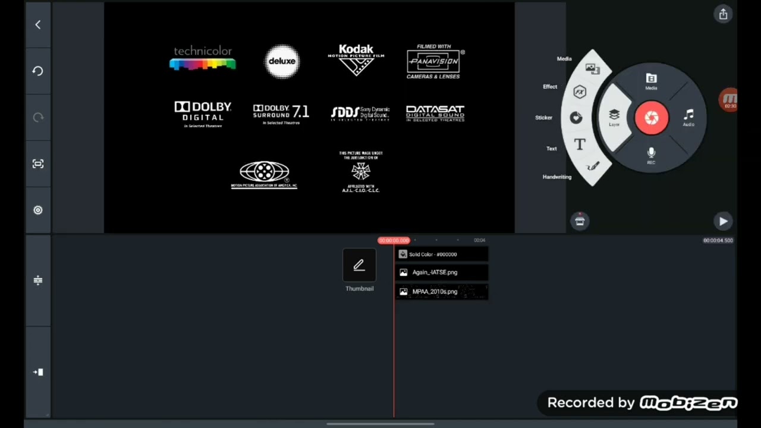The width and height of the screenshot is (761, 428).
Task: Click the Text label in the layer menu
Action: coord(552,149)
